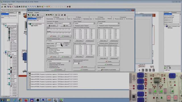Click spinner for Время на постановку датчиков
This screenshot has height=102, width=182.
point(78,63)
